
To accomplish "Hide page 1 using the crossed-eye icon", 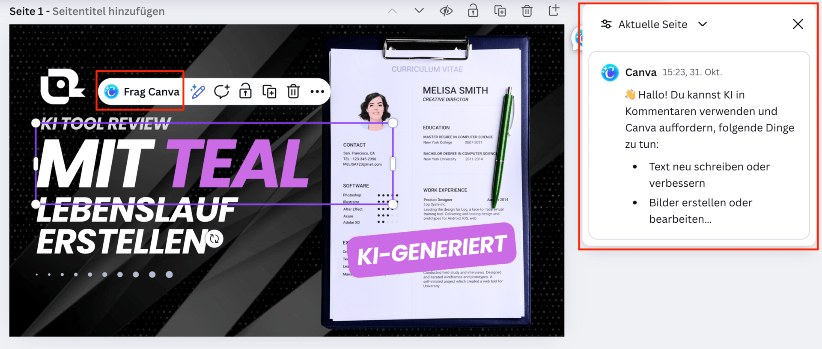I will coord(446,11).
